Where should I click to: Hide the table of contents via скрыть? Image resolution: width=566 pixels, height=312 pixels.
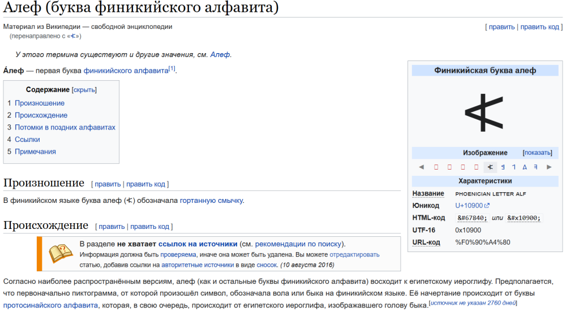84,90
